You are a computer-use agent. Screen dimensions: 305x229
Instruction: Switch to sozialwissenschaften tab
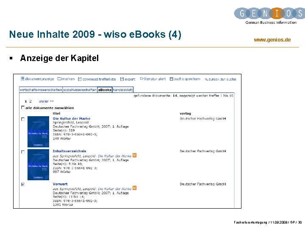click(x=80, y=90)
